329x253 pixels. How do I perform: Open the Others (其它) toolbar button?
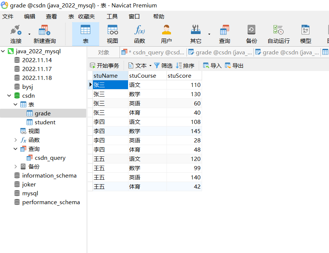click(195, 34)
